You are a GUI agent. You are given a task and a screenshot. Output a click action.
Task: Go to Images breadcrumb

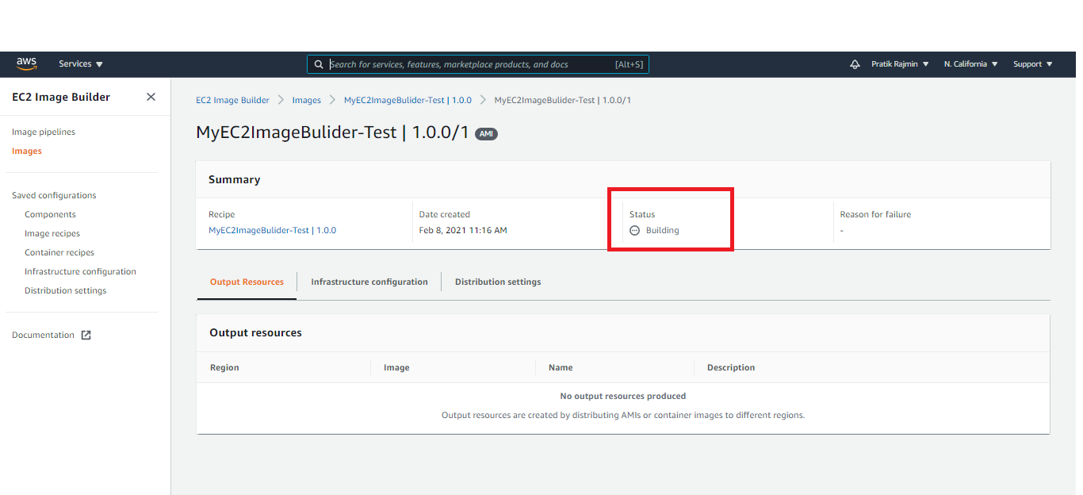pyautogui.click(x=307, y=100)
